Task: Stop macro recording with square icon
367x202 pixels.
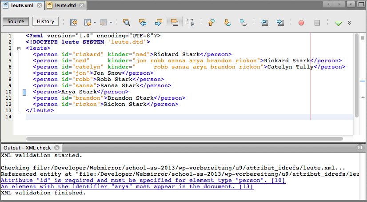Action: tap(317, 23)
